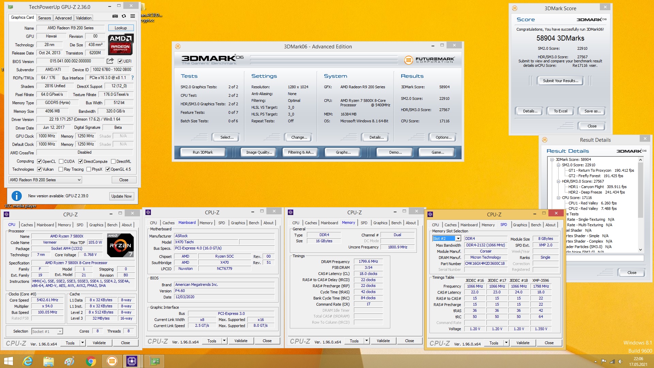
Task: Toggle the Vulkan checkbox
Action: [x=39, y=169]
